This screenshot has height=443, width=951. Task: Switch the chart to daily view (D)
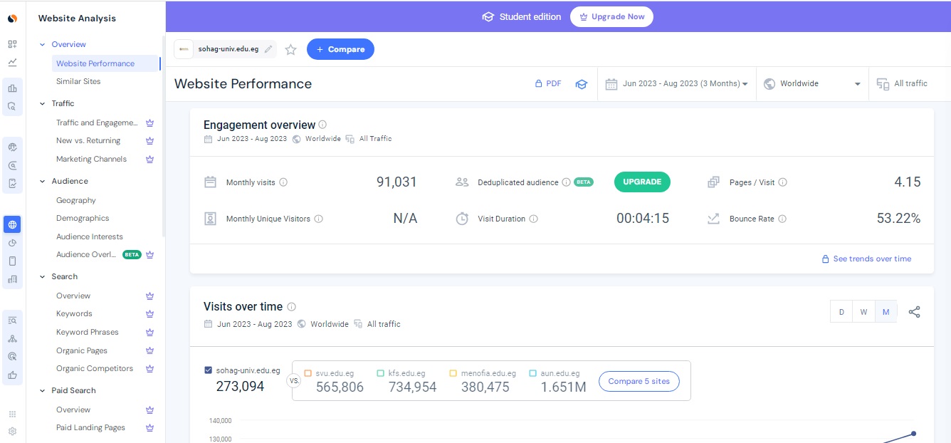pos(841,312)
